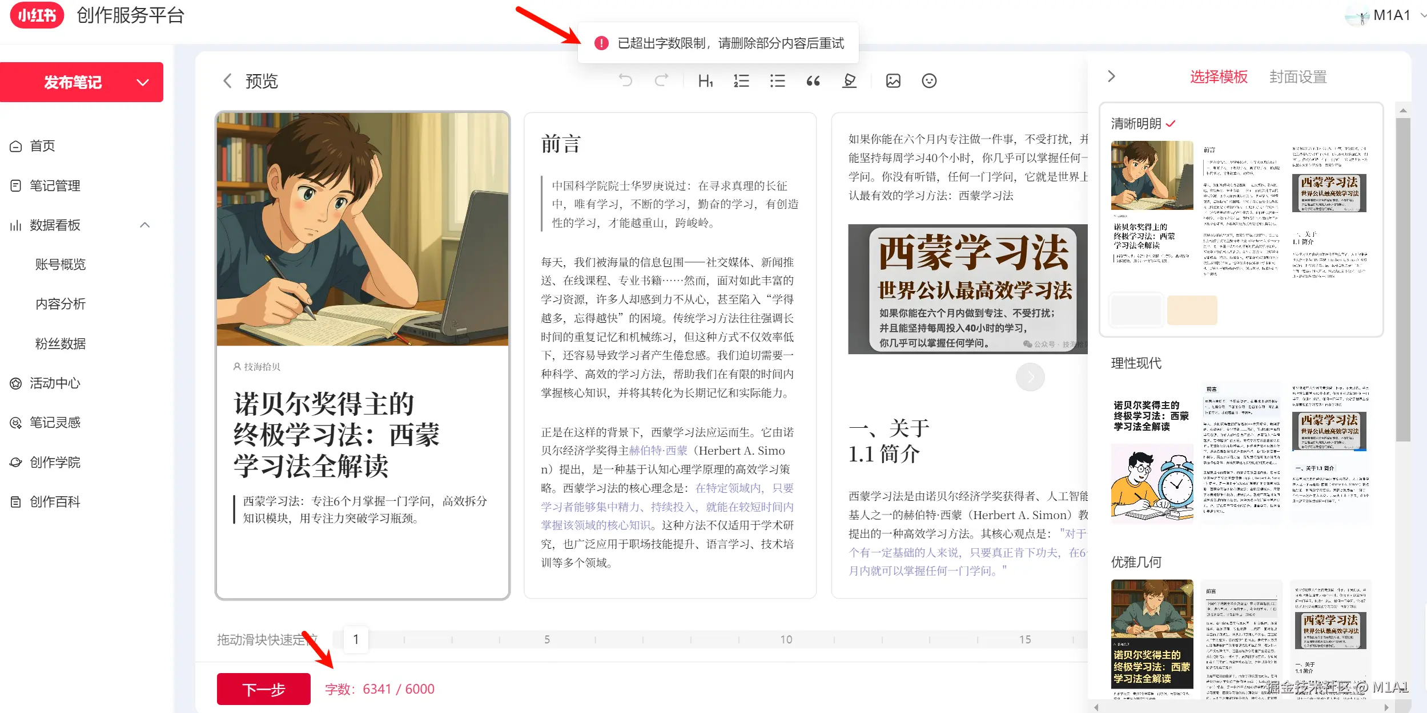
Task: Open 笔记管理 in sidebar
Action: (55, 185)
